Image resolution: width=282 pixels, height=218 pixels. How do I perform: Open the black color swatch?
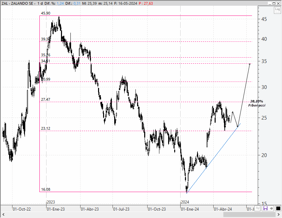click(x=278, y=209)
